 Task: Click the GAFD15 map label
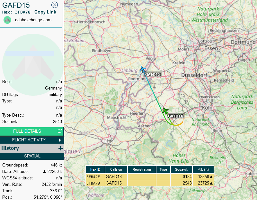153,74
